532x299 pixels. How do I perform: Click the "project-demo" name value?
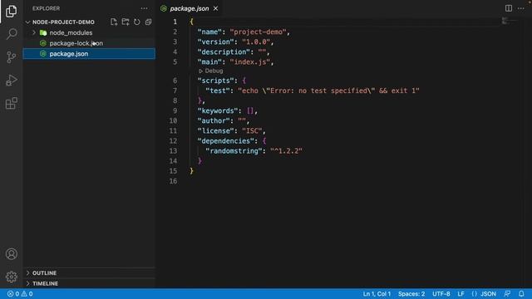pos(258,32)
